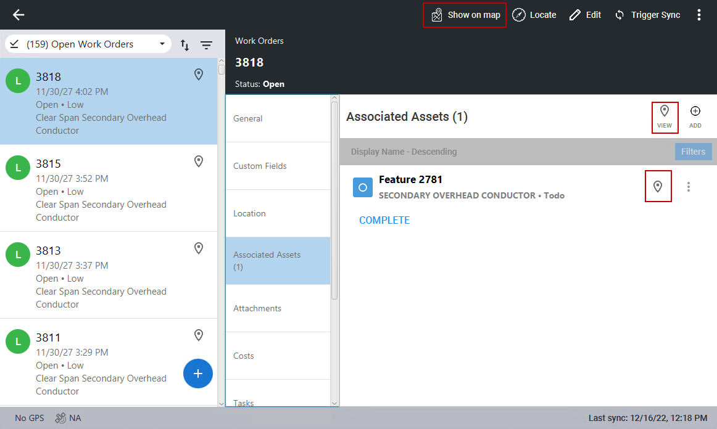
Task: Click the back arrow icon
Action: point(19,15)
